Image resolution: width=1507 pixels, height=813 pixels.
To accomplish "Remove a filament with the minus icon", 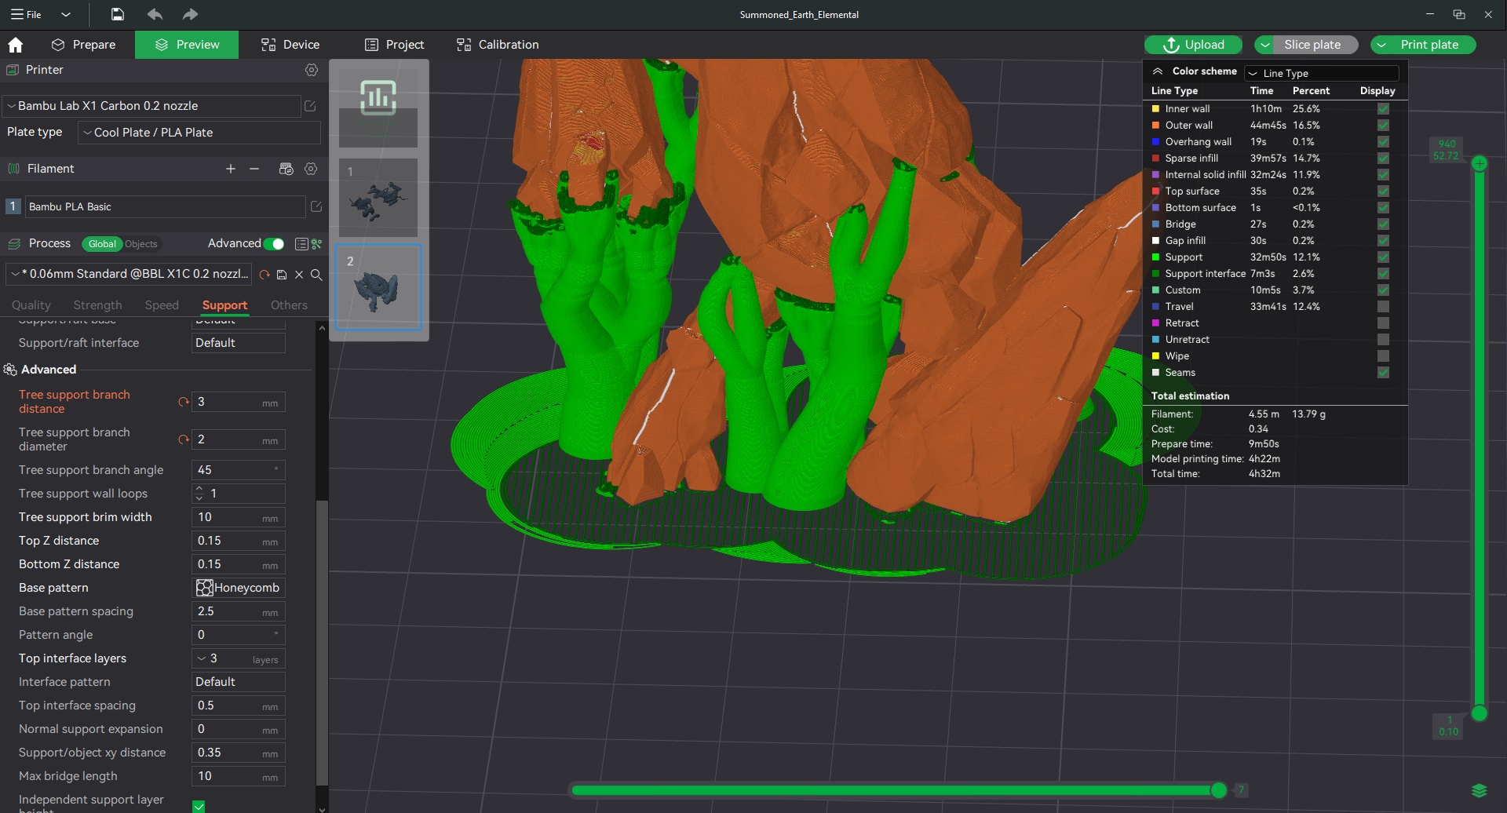I will point(254,169).
